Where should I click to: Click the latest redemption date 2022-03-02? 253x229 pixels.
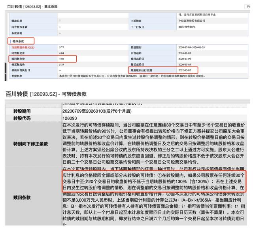[185, 70]
